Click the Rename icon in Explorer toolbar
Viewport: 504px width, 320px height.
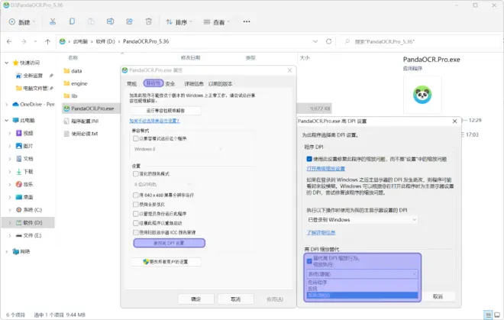point(110,21)
